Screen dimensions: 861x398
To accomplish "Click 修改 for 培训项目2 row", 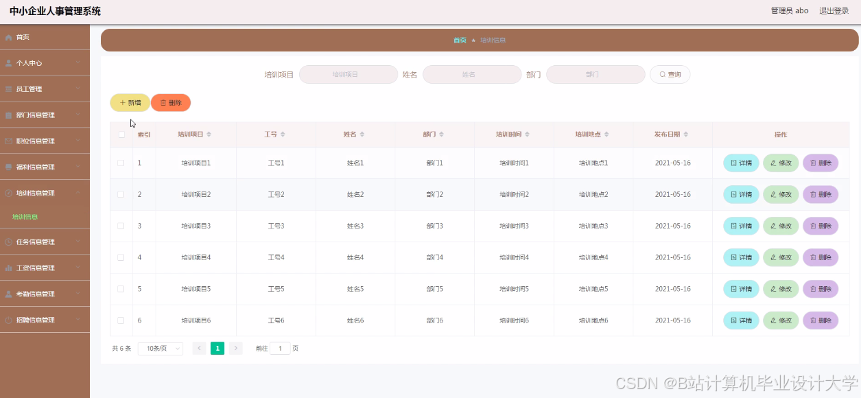I will pyautogui.click(x=781, y=195).
